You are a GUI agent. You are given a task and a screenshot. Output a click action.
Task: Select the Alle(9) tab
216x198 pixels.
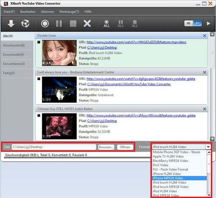pos(17,36)
